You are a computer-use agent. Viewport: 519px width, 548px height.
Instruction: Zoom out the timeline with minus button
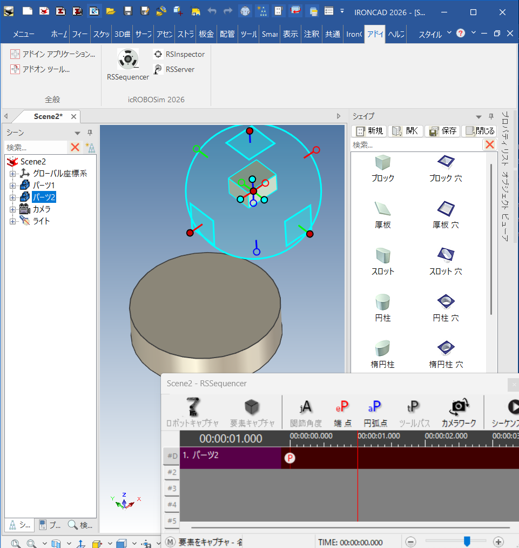click(x=411, y=542)
